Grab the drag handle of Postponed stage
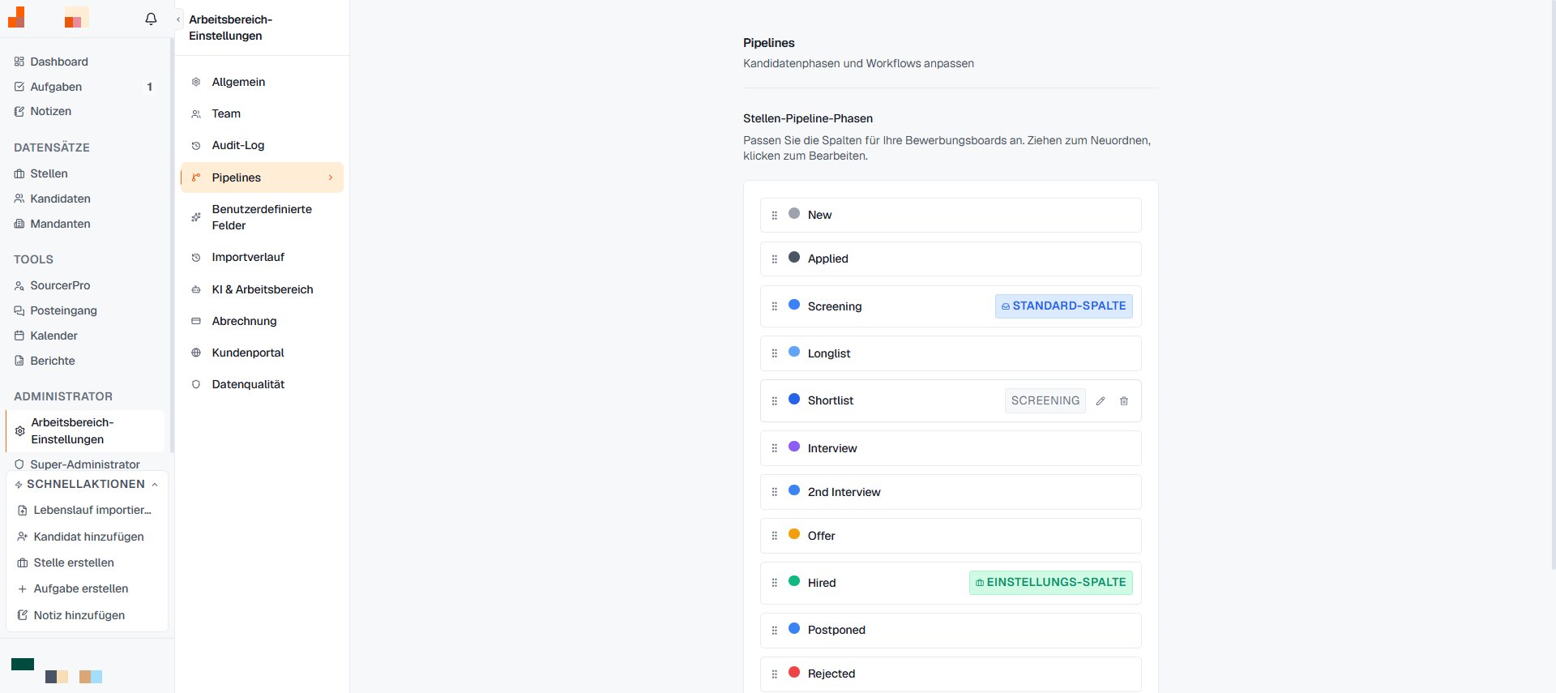 (774, 630)
